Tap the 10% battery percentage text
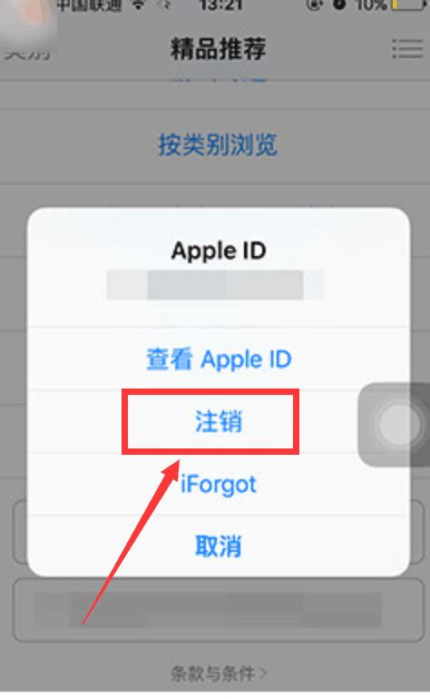The image size is (430, 699). [x=371, y=5]
